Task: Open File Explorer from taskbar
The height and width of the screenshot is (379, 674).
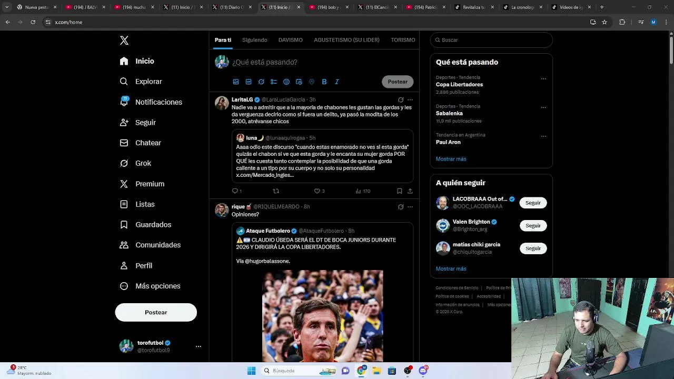Action: 376,371
